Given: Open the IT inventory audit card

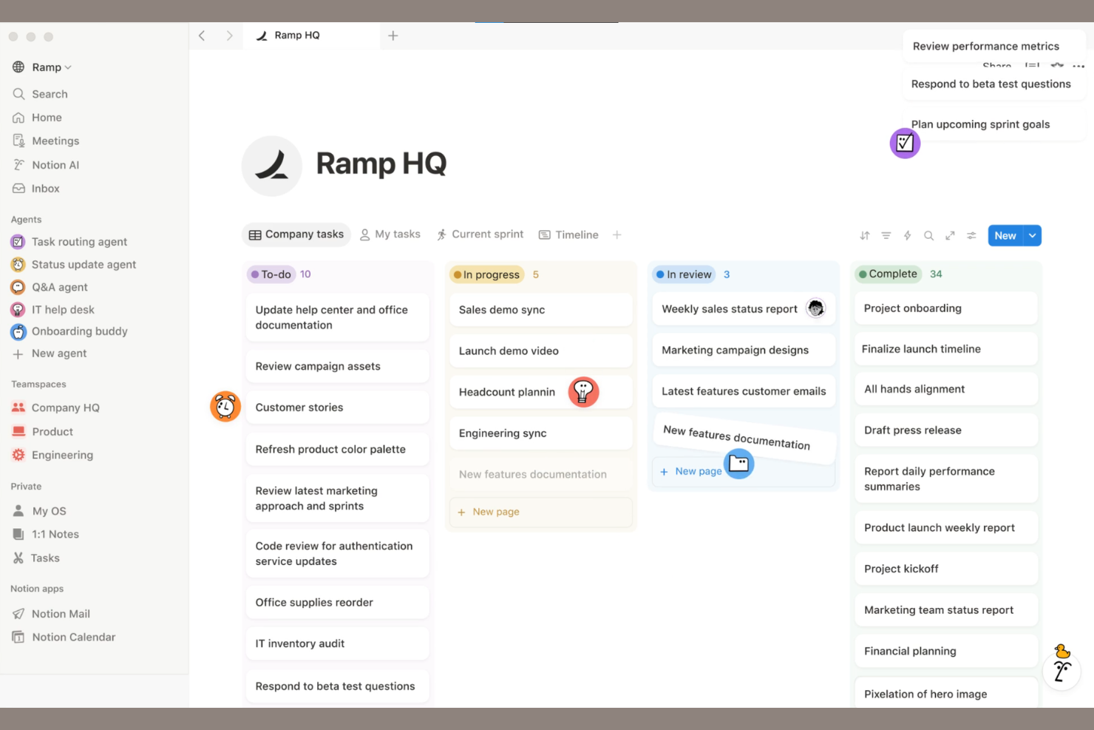Looking at the screenshot, I should [x=337, y=644].
